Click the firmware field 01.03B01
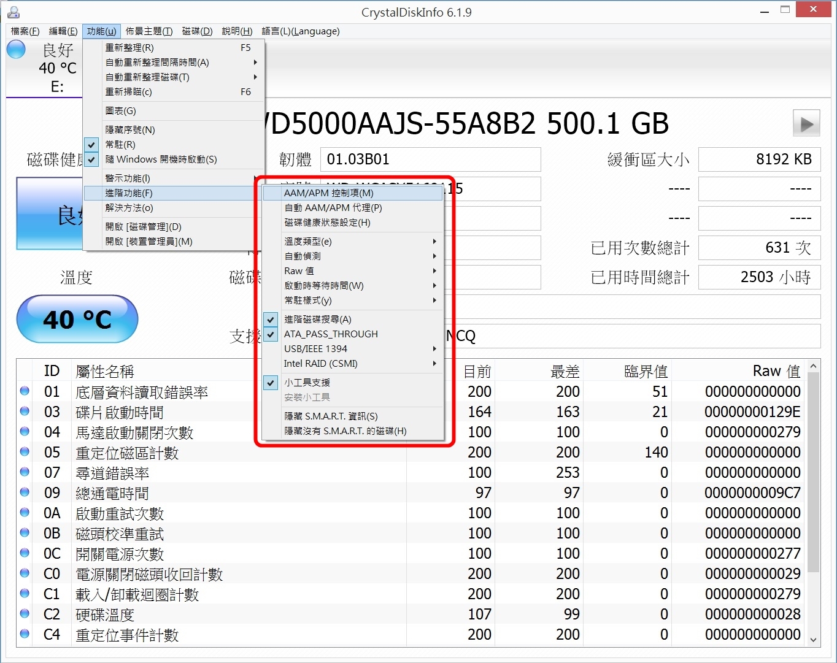 [430, 159]
